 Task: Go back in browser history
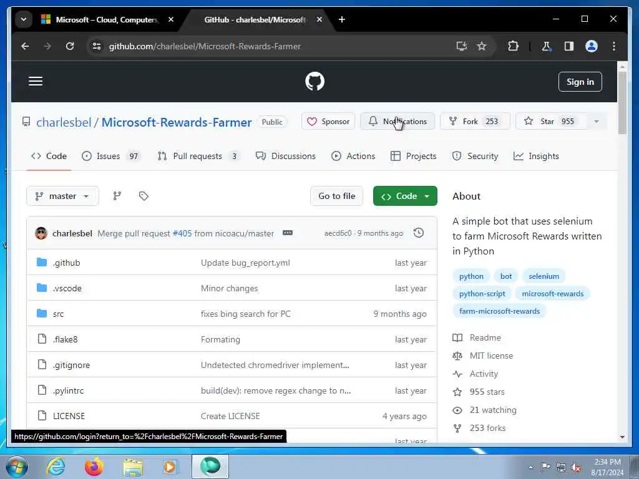click(x=25, y=46)
